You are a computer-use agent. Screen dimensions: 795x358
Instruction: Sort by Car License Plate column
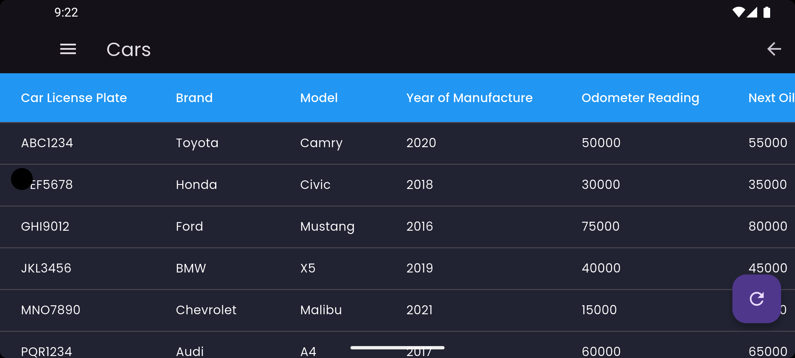point(74,98)
